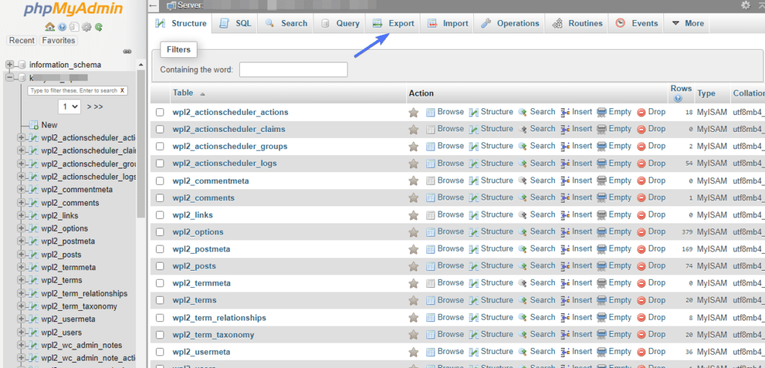Open page settings gear at top right
765x368 pixels.
click(x=746, y=5)
